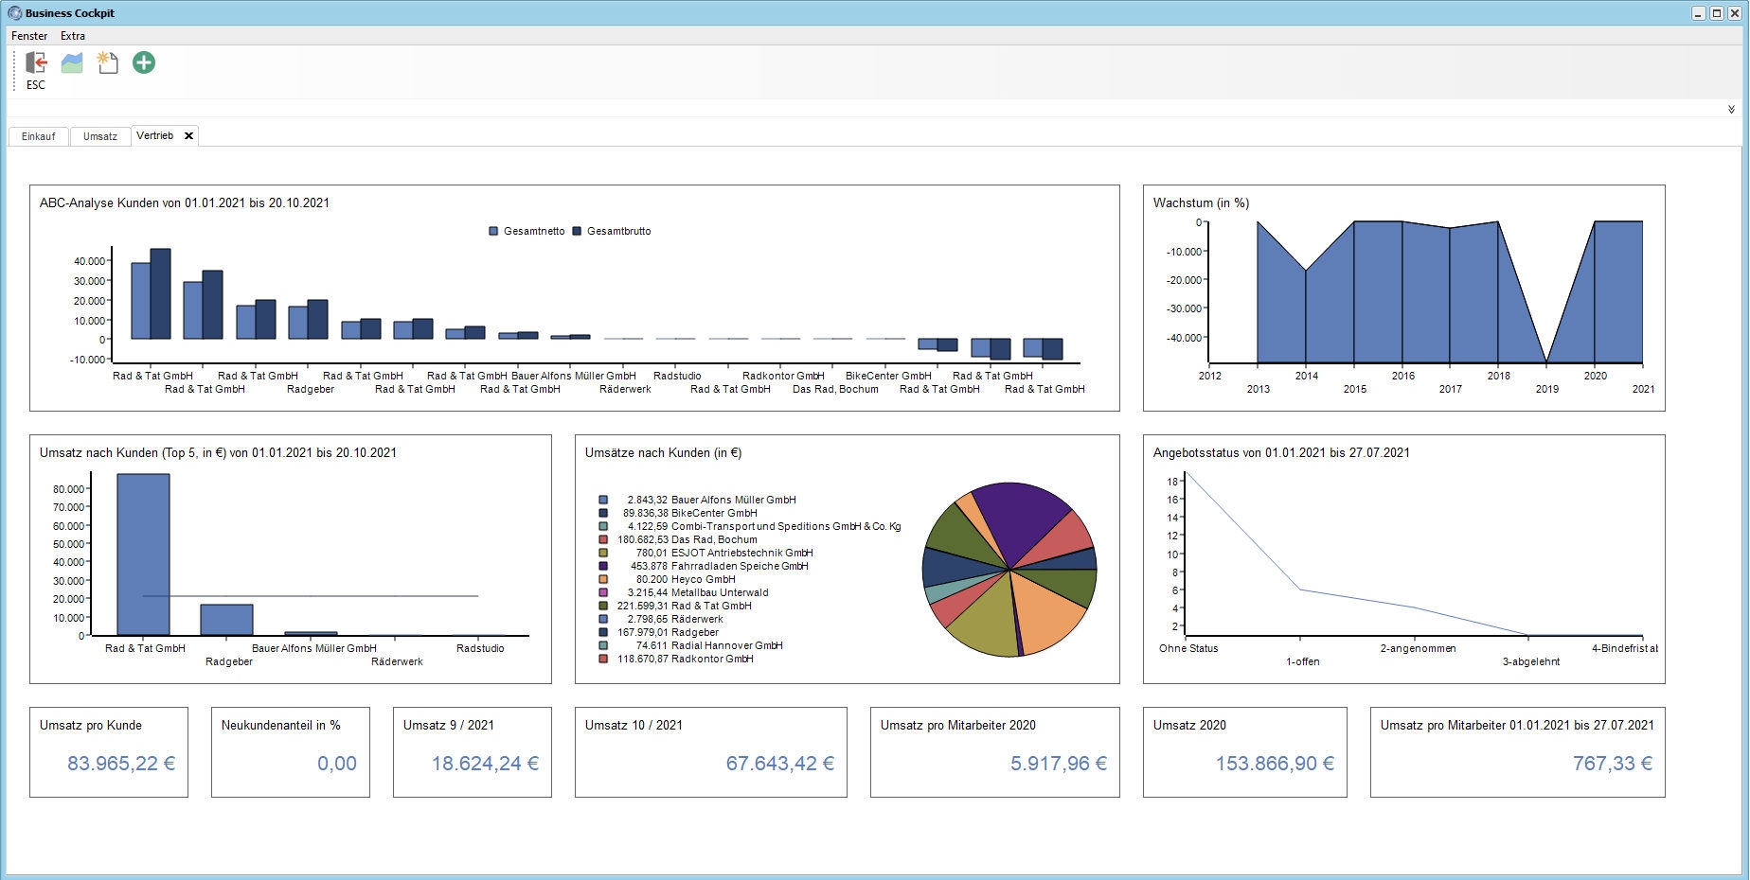Click the Fahrradladen Speiche GmbH legend swatch

tap(603, 566)
